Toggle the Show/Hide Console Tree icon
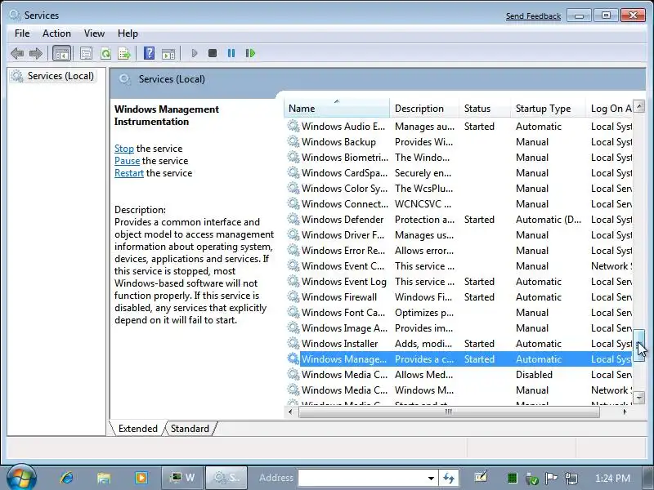 pos(62,53)
